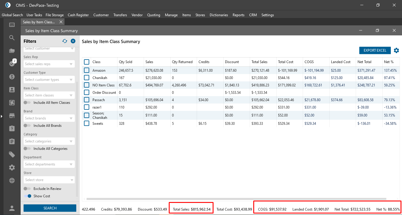
Task: Open the Cash Register menu
Action: pyautogui.click(x=78, y=15)
